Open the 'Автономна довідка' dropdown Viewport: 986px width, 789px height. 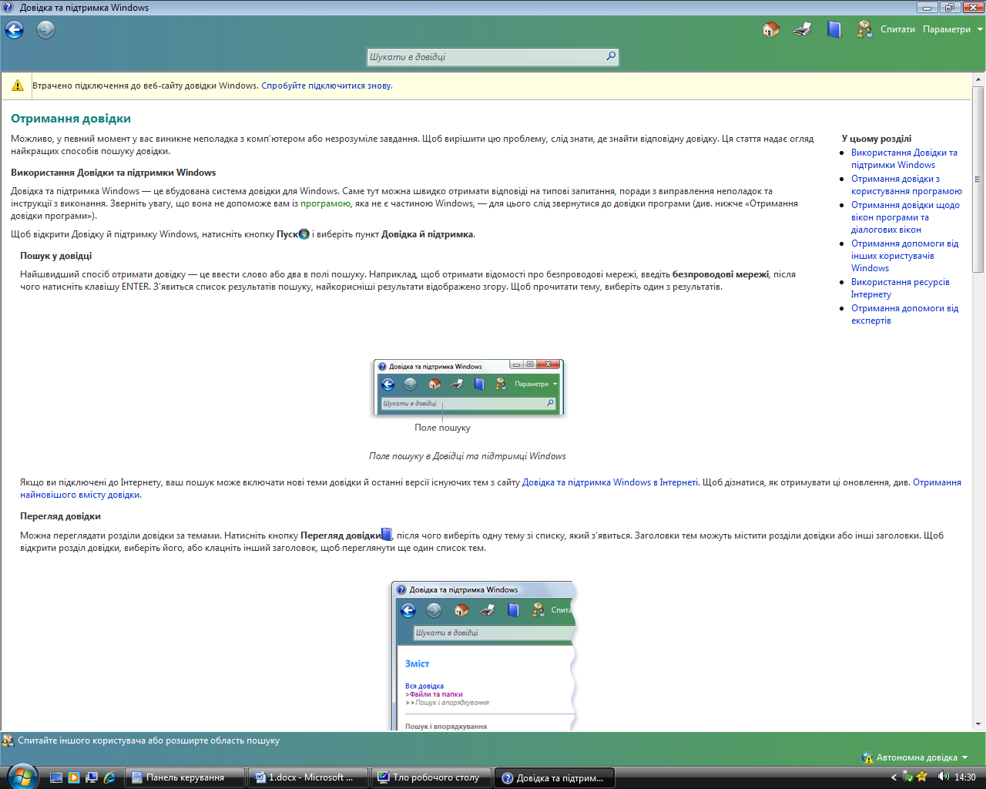(x=916, y=757)
